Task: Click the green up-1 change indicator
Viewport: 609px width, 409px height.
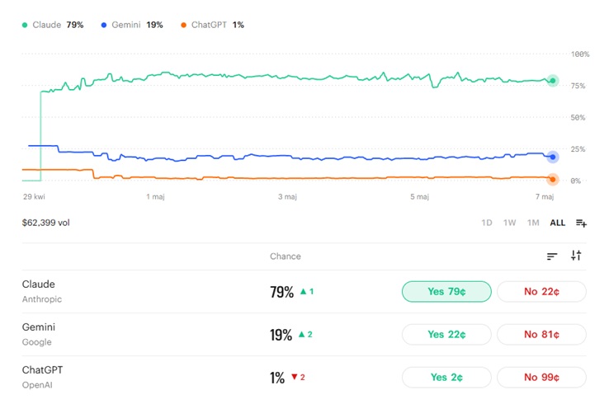Action: (307, 291)
